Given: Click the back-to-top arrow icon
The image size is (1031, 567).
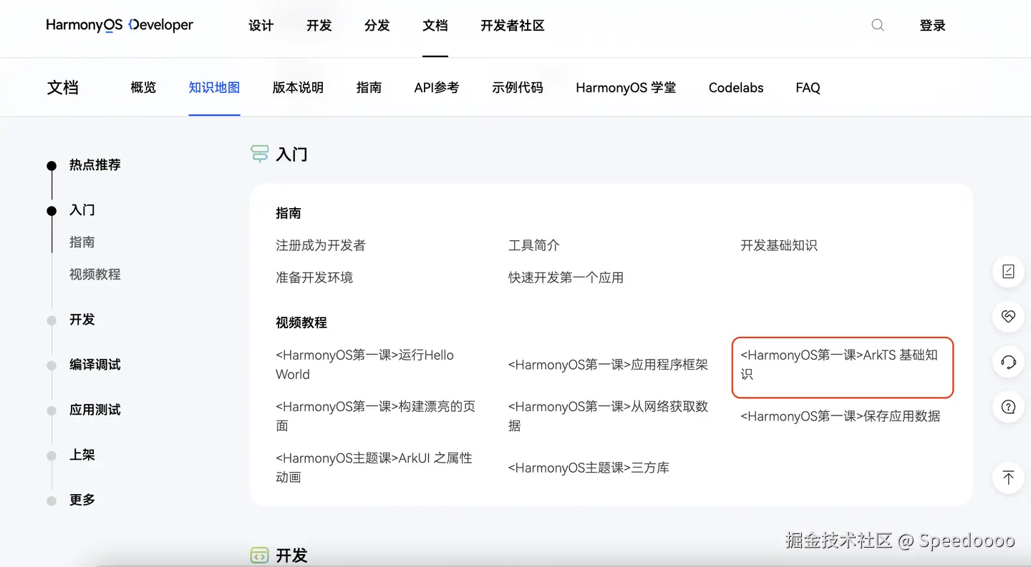Looking at the screenshot, I should click(1008, 478).
